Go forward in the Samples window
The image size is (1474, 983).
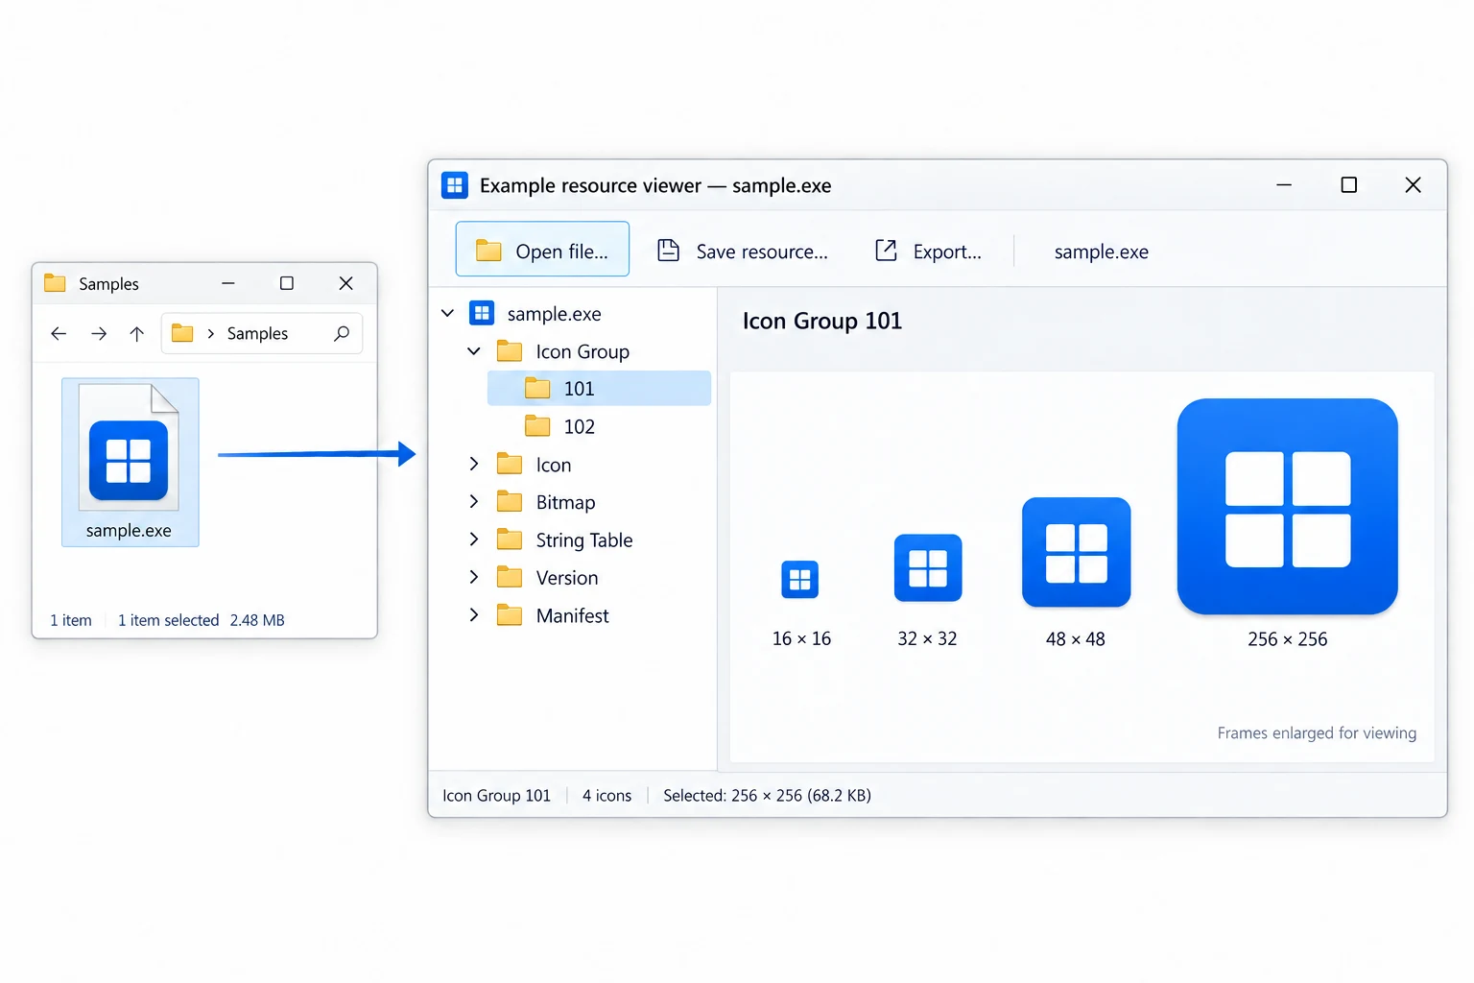tap(99, 333)
